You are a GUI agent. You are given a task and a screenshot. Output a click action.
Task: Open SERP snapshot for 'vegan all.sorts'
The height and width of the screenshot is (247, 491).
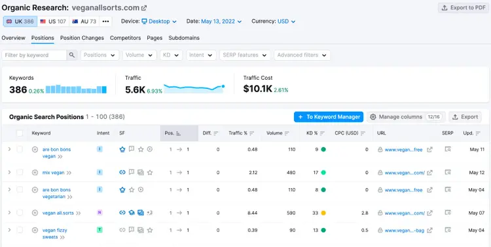[448, 212]
